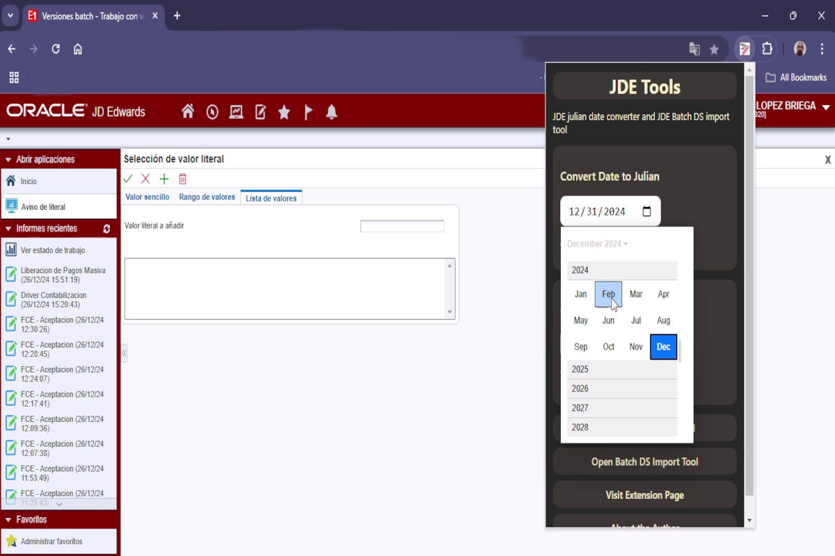Open notifications with the bell icon
The width and height of the screenshot is (835, 556).
tap(332, 111)
